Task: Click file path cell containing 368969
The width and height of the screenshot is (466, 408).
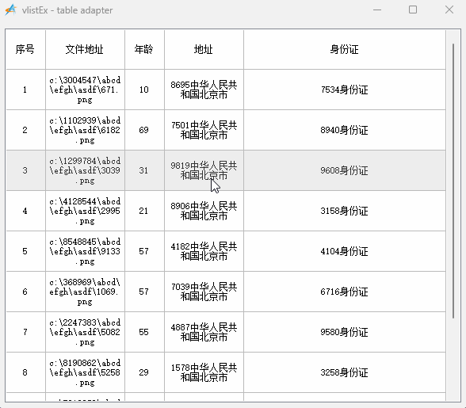Action: [x=85, y=292]
